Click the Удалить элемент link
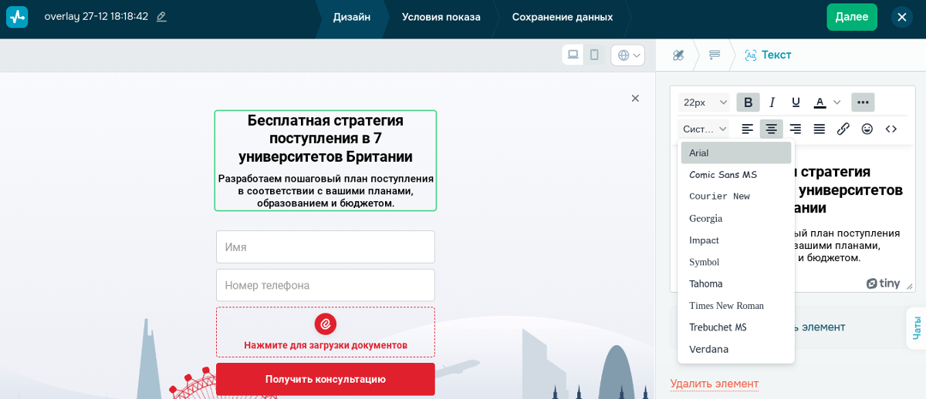The width and height of the screenshot is (926, 399). pyautogui.click(x=714, y=384)
